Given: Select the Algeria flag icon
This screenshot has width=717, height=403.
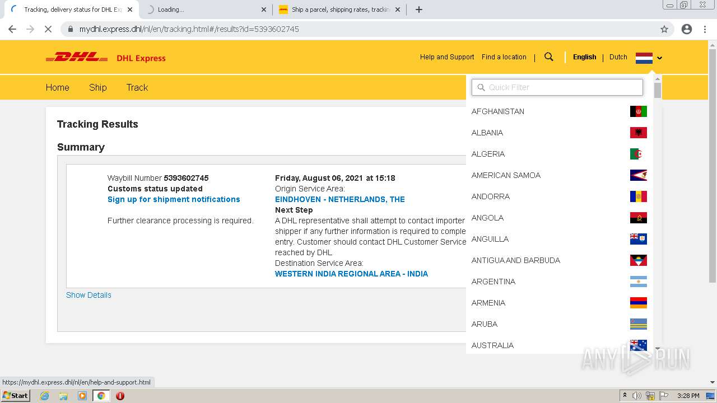Looking at the screenshot, I should 639,154.
